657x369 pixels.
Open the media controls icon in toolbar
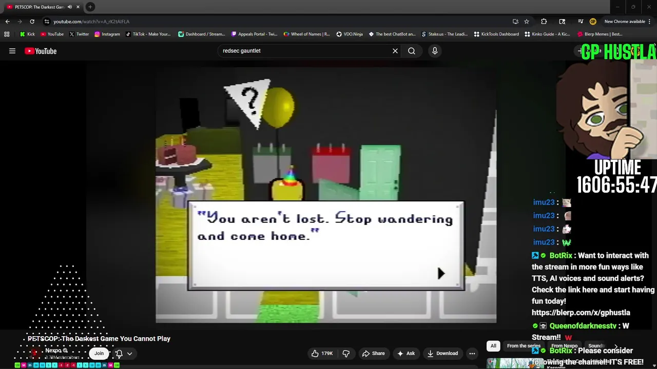(581, 22)
